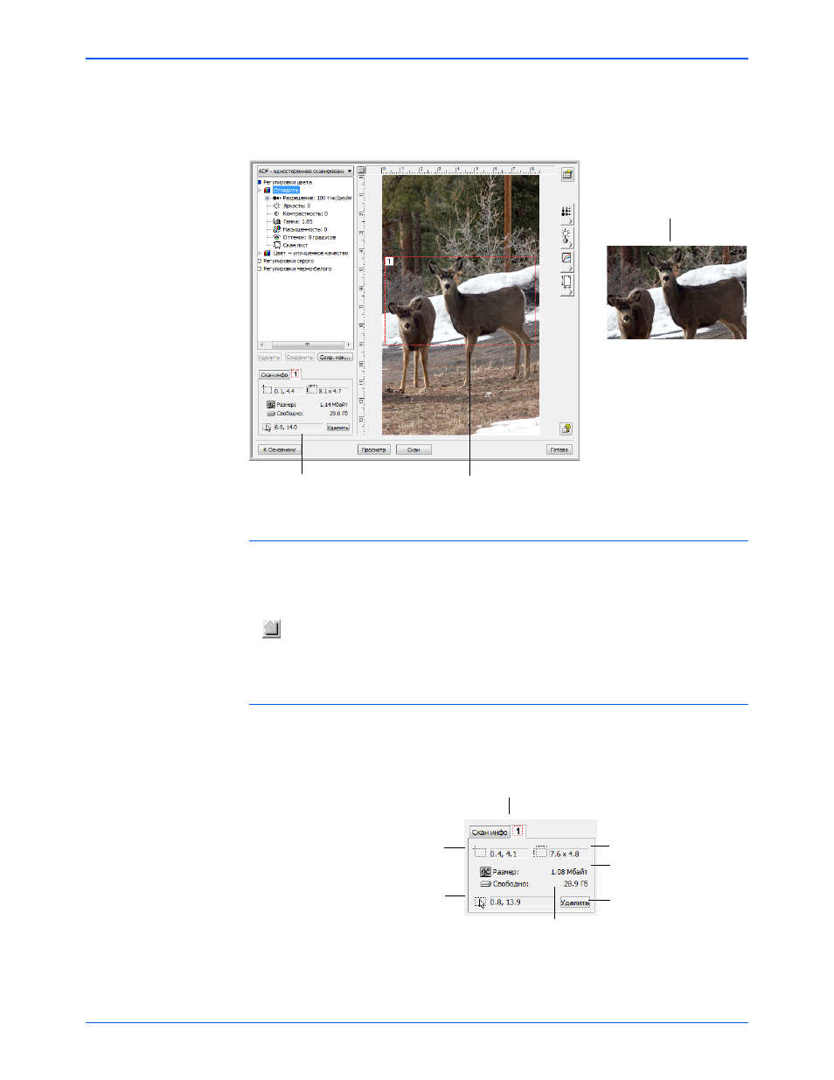Expand the Разрешение: 100 node
834x1080 pixels.
[x=267, y=198]
